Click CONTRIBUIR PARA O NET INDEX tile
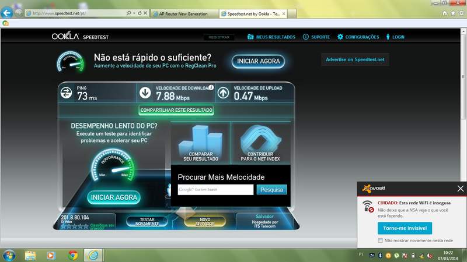 tap(260, 143)
